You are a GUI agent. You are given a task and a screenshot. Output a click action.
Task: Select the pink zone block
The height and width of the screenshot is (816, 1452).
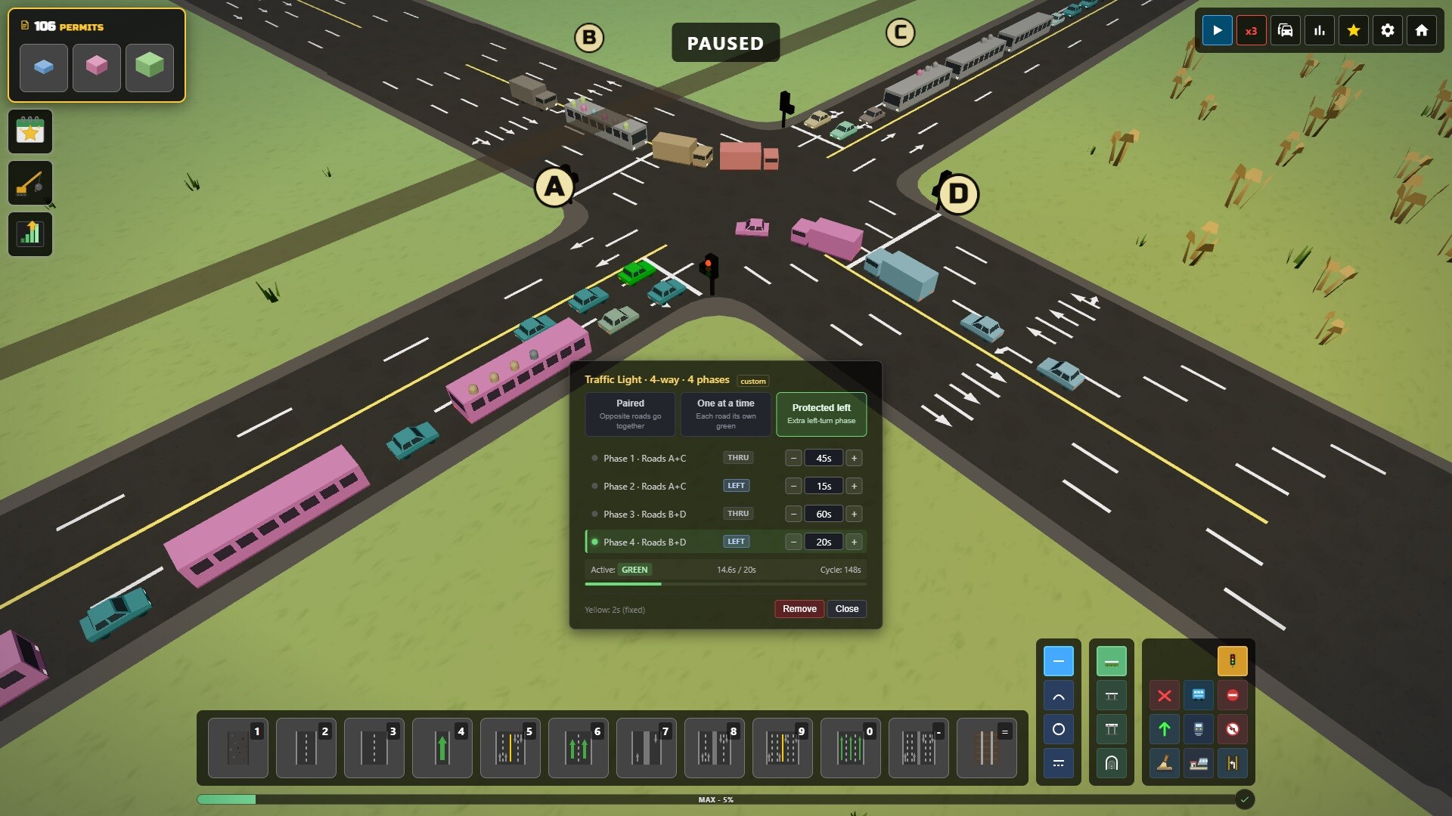tap(97, 67)
